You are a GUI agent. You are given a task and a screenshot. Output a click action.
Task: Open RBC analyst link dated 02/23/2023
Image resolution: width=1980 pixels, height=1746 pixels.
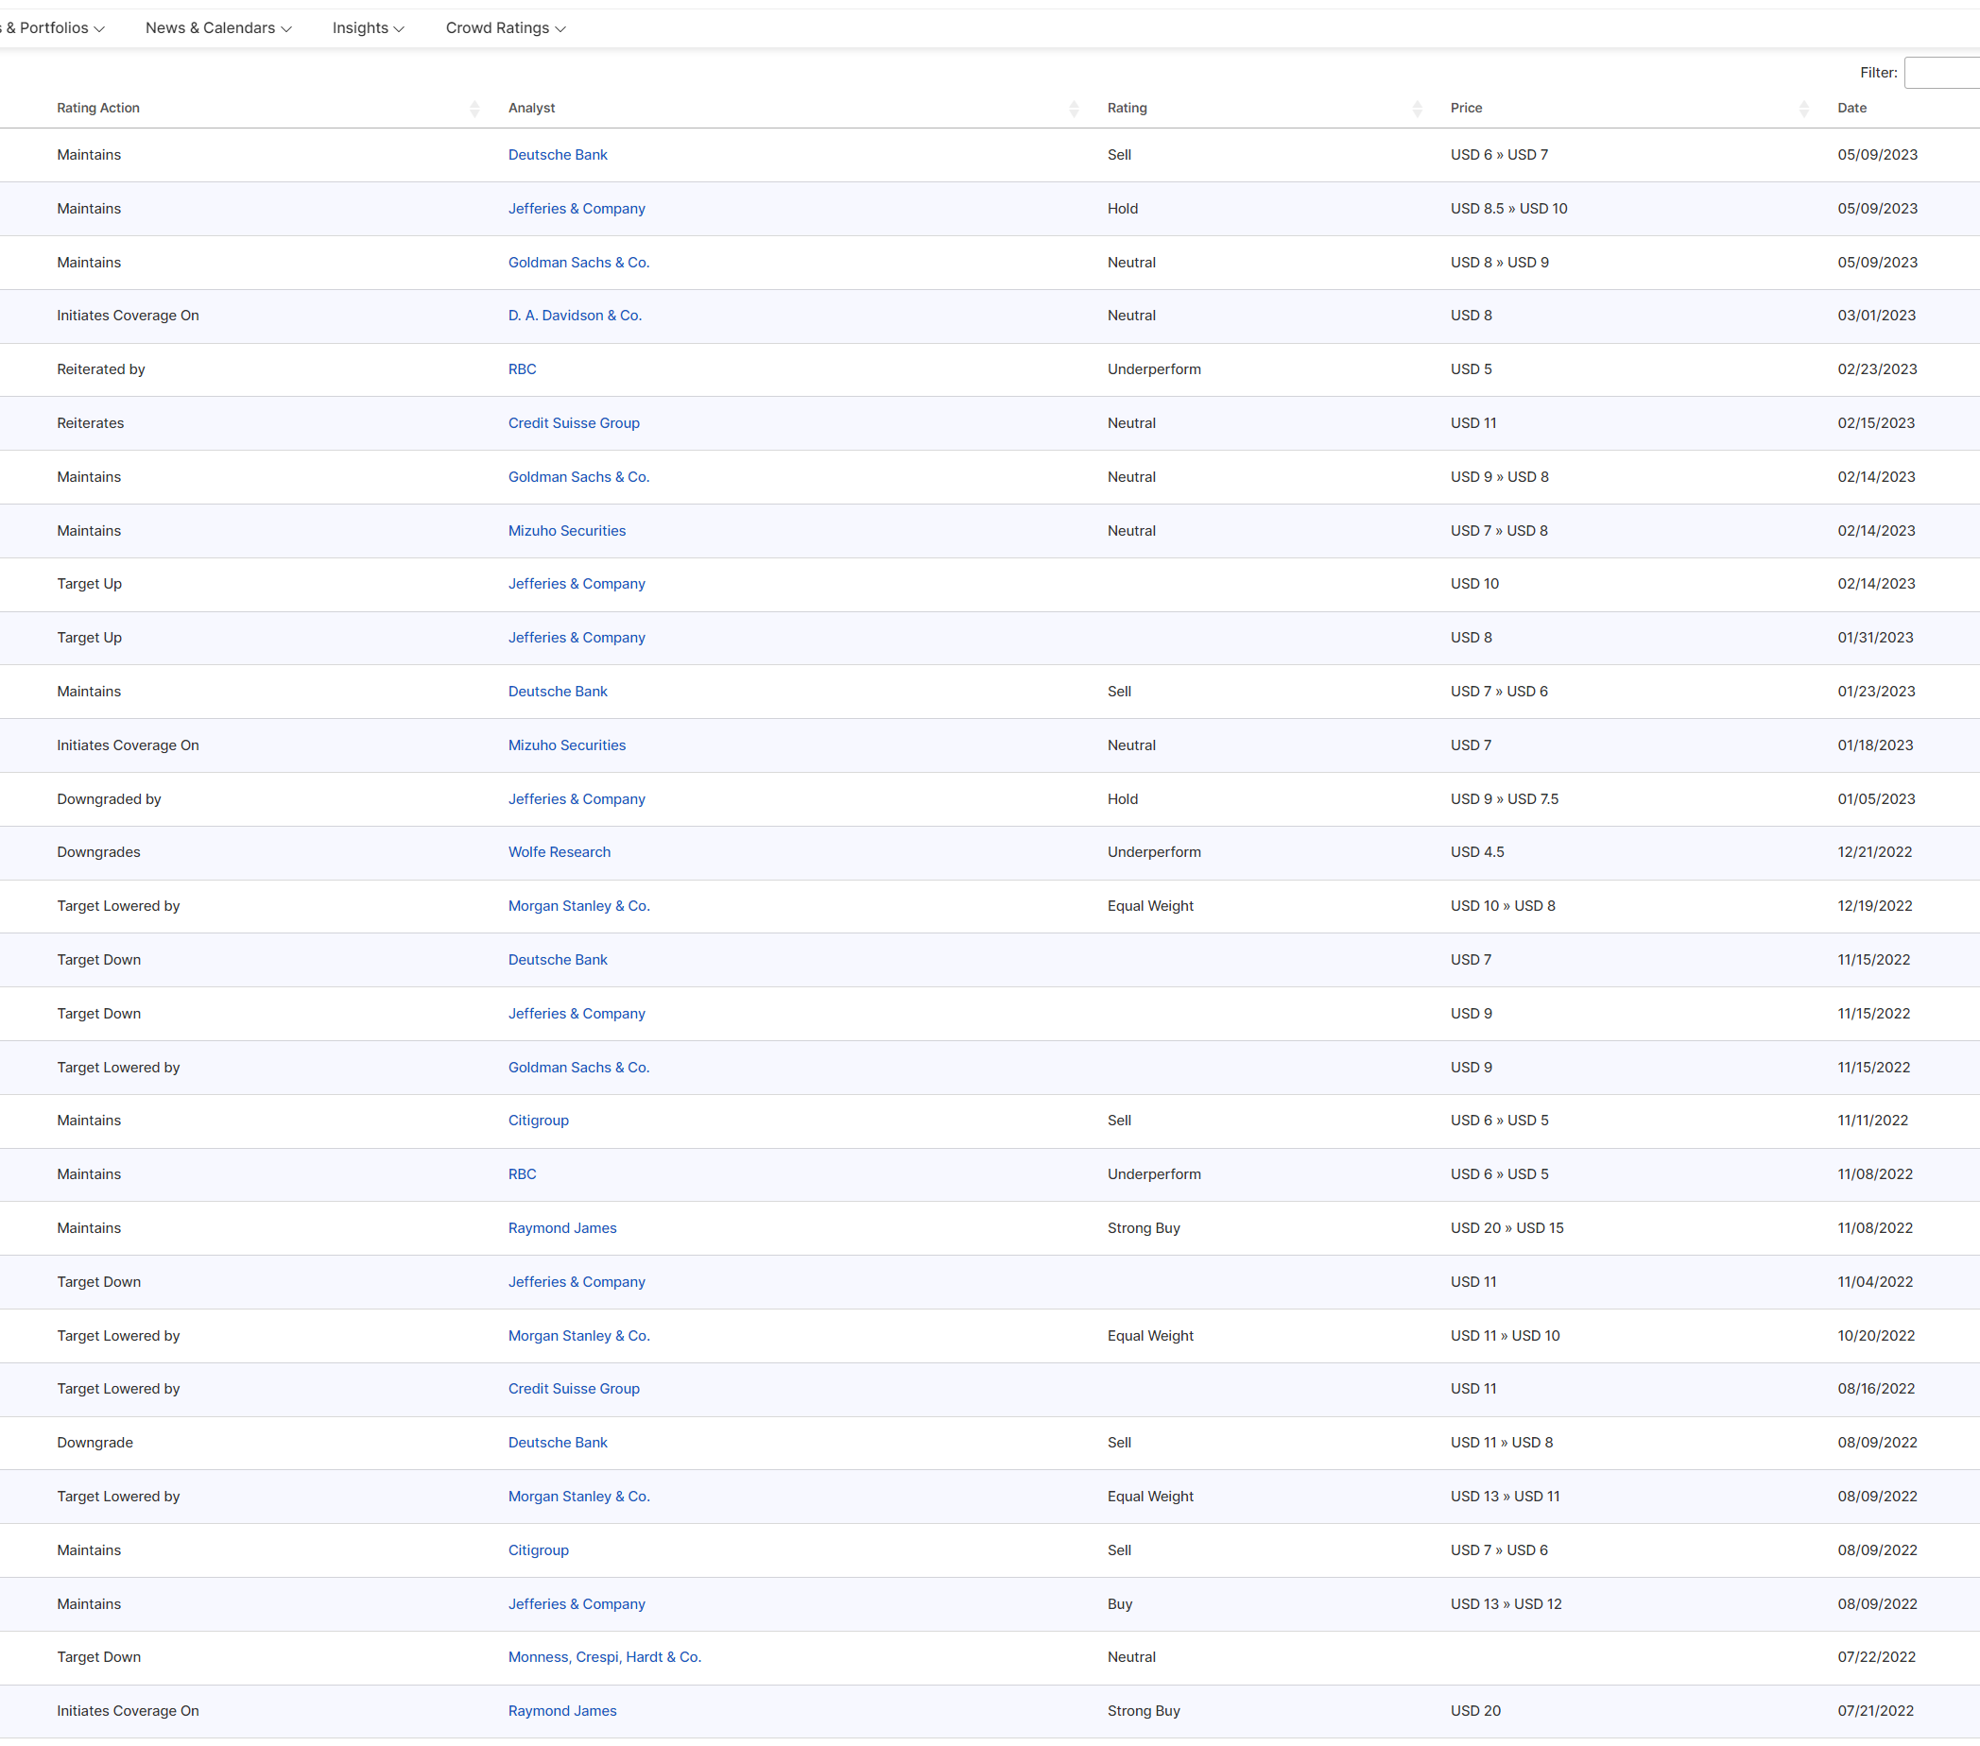coord(522,370)
